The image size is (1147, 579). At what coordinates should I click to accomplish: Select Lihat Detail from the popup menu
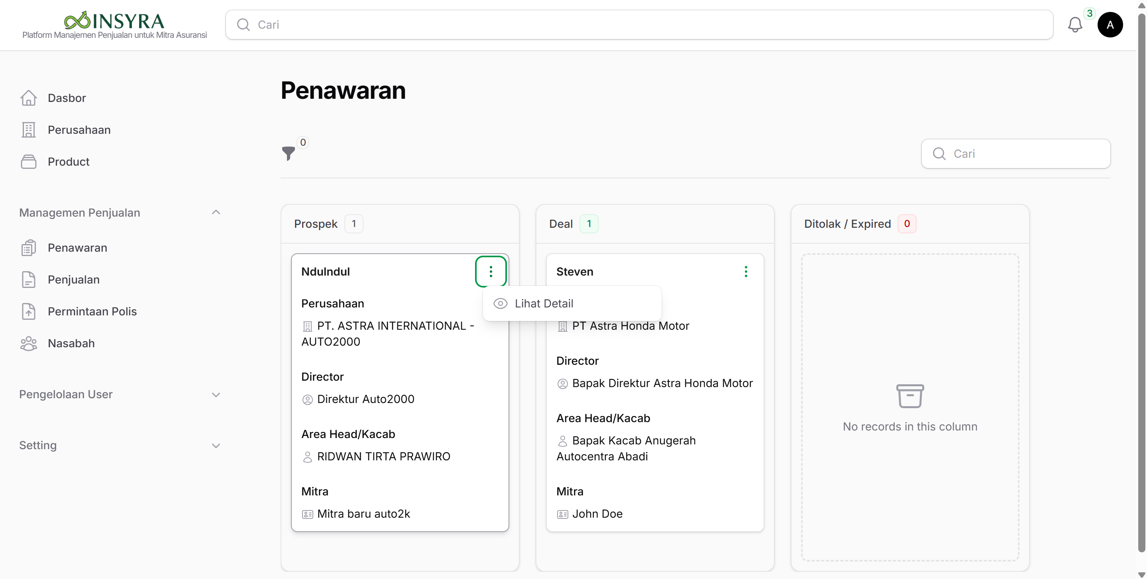point(572,303)
